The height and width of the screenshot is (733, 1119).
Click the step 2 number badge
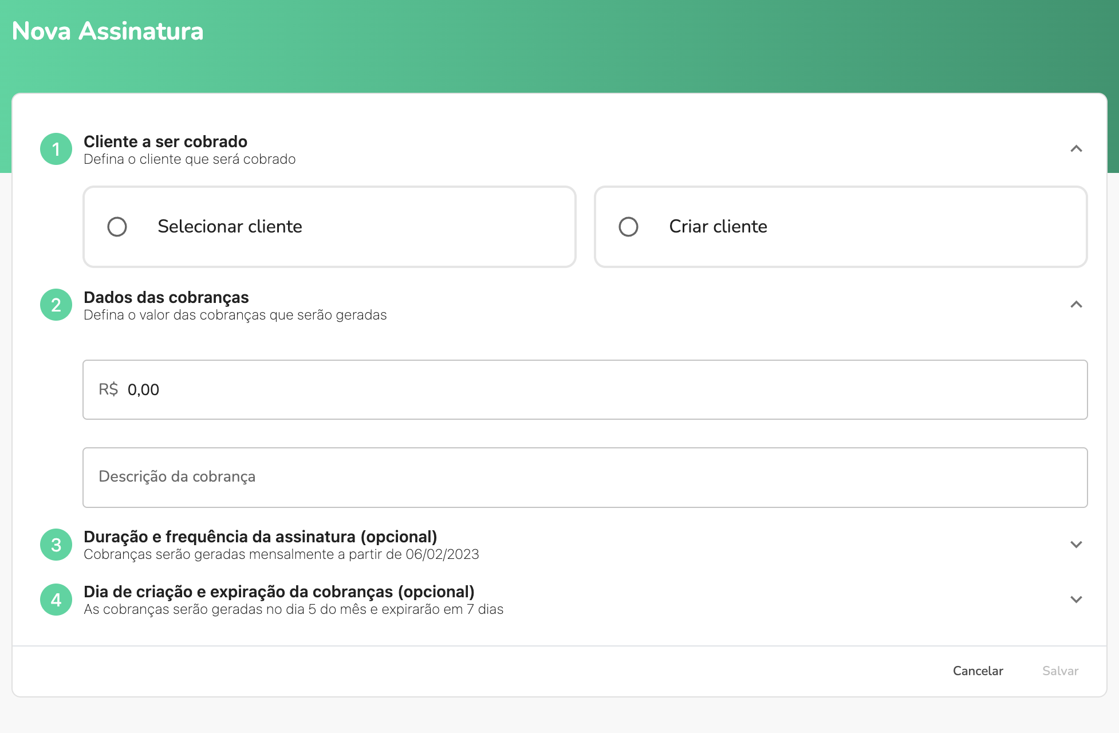coord(56,305)
